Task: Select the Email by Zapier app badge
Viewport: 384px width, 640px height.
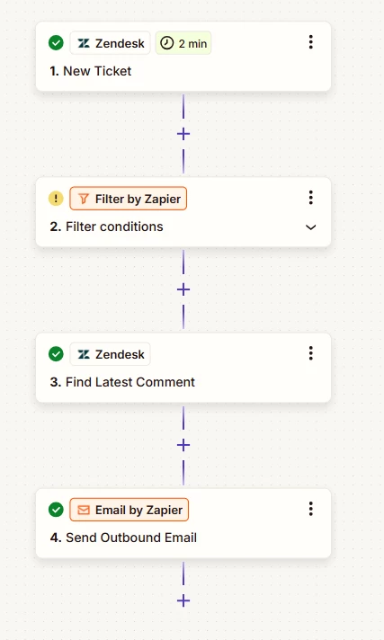Action: point(129,510)
